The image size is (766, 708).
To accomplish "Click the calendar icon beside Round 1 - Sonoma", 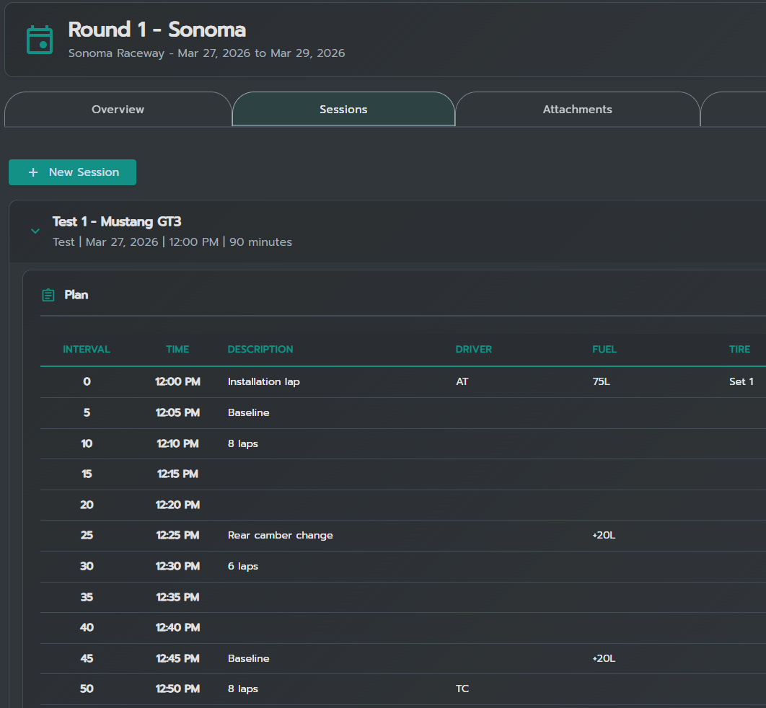I will [40, 40].
